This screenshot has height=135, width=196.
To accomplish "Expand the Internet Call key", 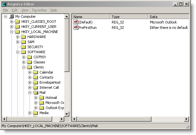I will pos(30,87).
